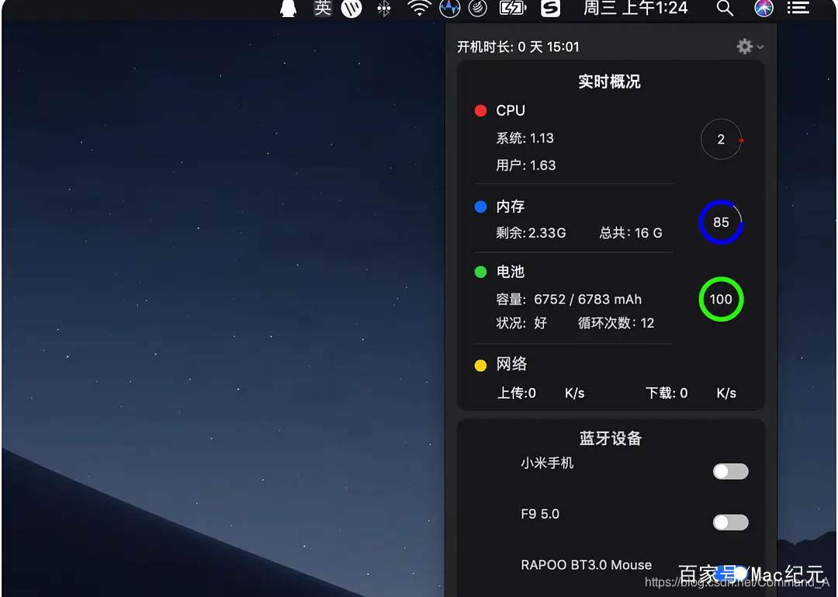Click the battery ring showing 100
838x597 pixels.
pos(721,299)
